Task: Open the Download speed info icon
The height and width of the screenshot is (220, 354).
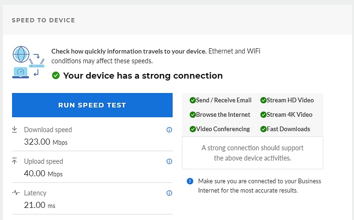Action: pyautogui.click(x=169, y=130)
